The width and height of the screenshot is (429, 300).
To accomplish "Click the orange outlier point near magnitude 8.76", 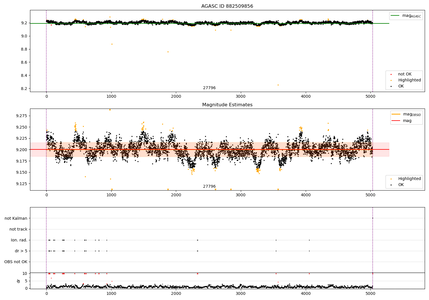I will coord(168,52).
